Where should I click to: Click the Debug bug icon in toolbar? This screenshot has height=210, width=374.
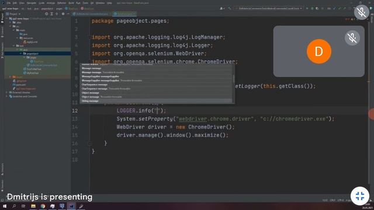tap(312, 8)
